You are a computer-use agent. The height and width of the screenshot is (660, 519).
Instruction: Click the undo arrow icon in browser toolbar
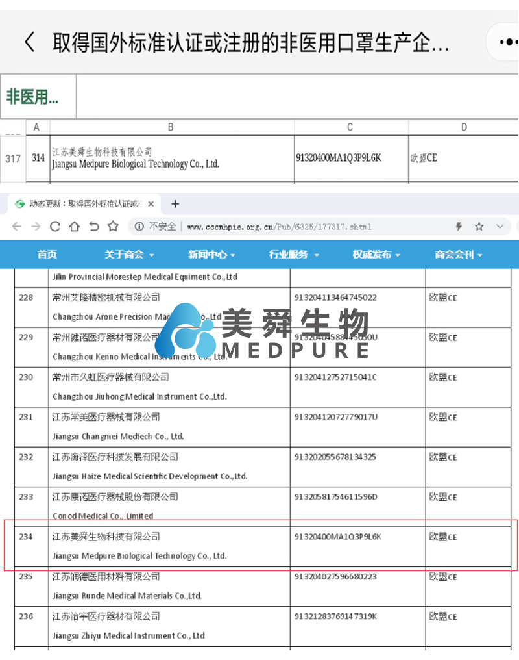coord(93,227)
